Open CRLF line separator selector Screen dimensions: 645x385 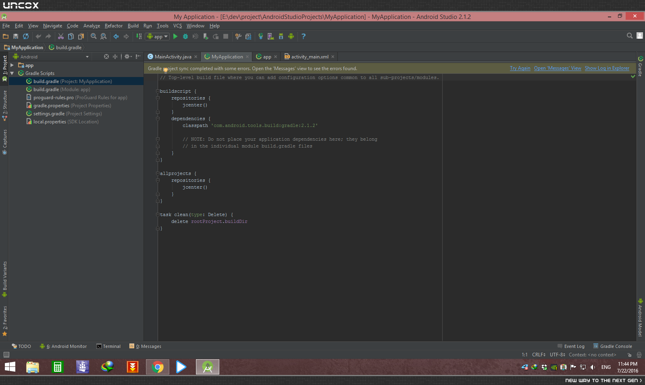(x=539, y=355)
